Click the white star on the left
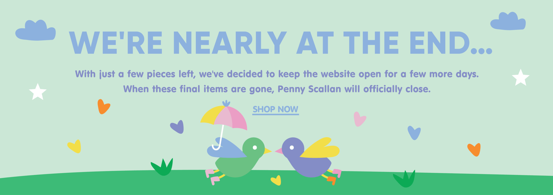 coord(38,92)
